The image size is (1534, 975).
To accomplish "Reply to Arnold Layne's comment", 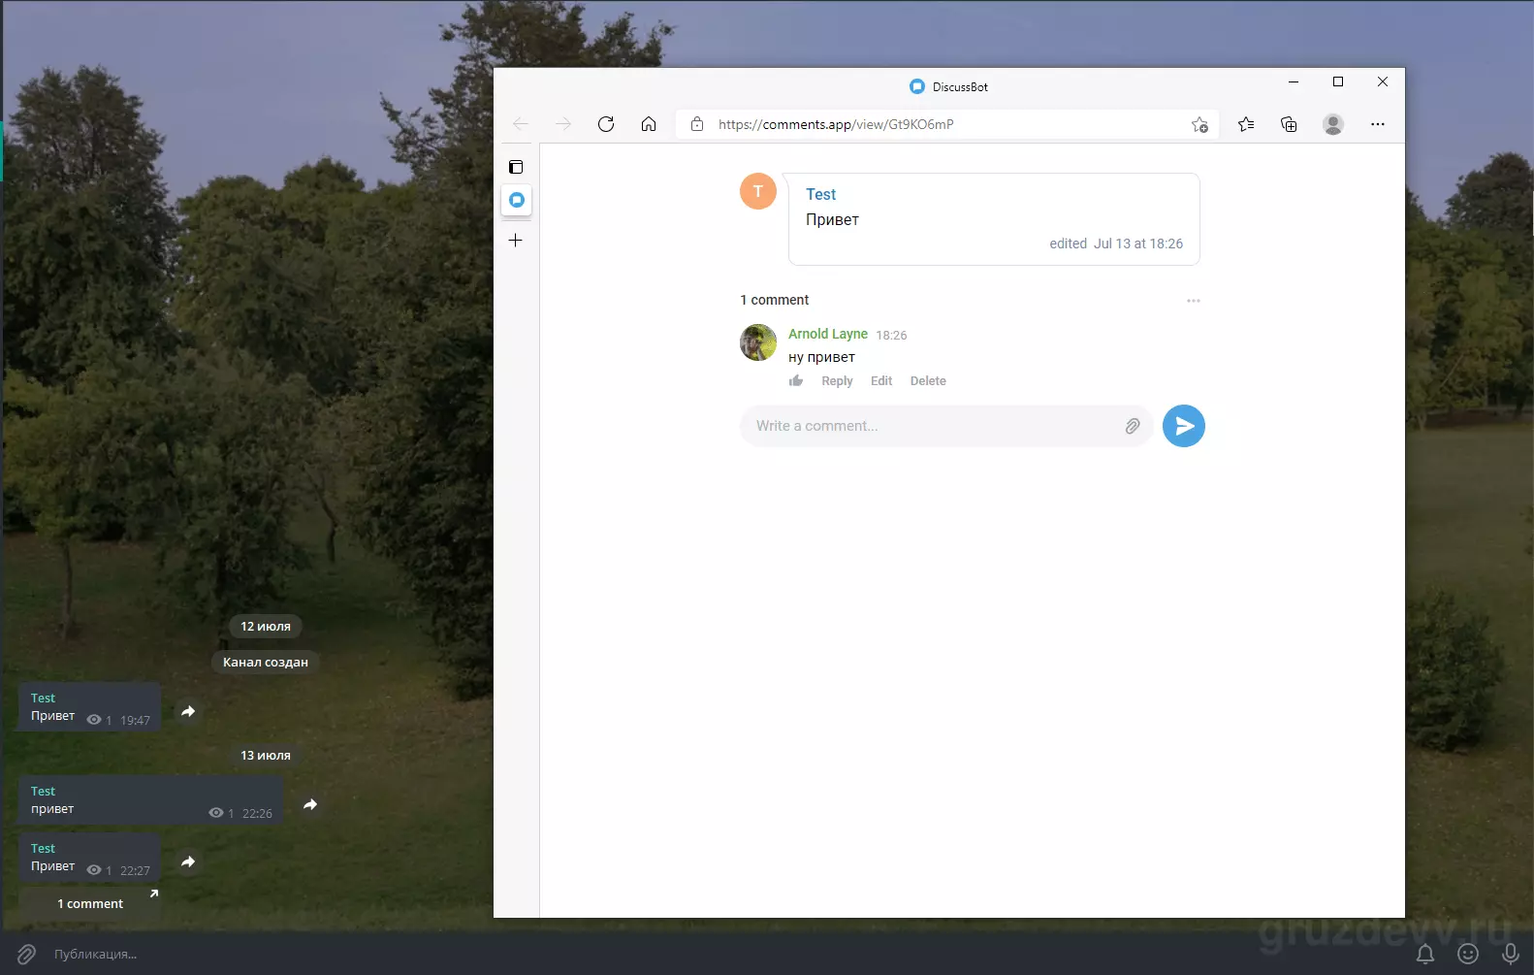I will (837, 381).
